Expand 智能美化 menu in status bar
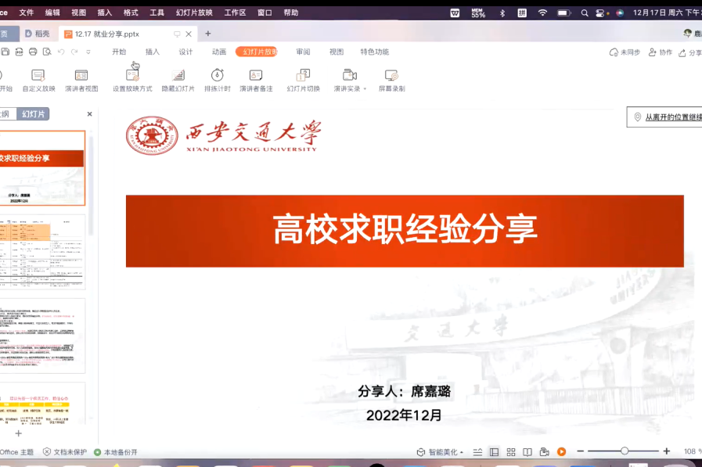702x467 pixels. click(x=441, y=452)
